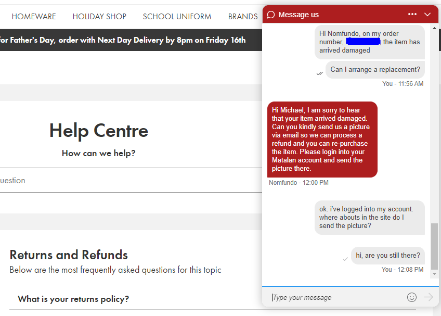Click the 'Nomfundo - 12:00 PM' timestamp
Viewport: 441px width, 316px height.
pyautogui.click(x=299, y=183)
